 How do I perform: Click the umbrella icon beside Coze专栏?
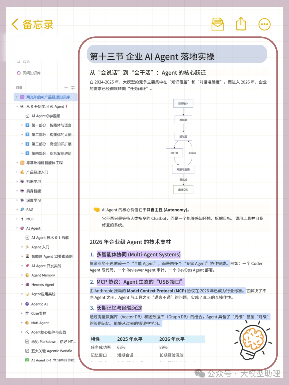[x=27, y=313]
